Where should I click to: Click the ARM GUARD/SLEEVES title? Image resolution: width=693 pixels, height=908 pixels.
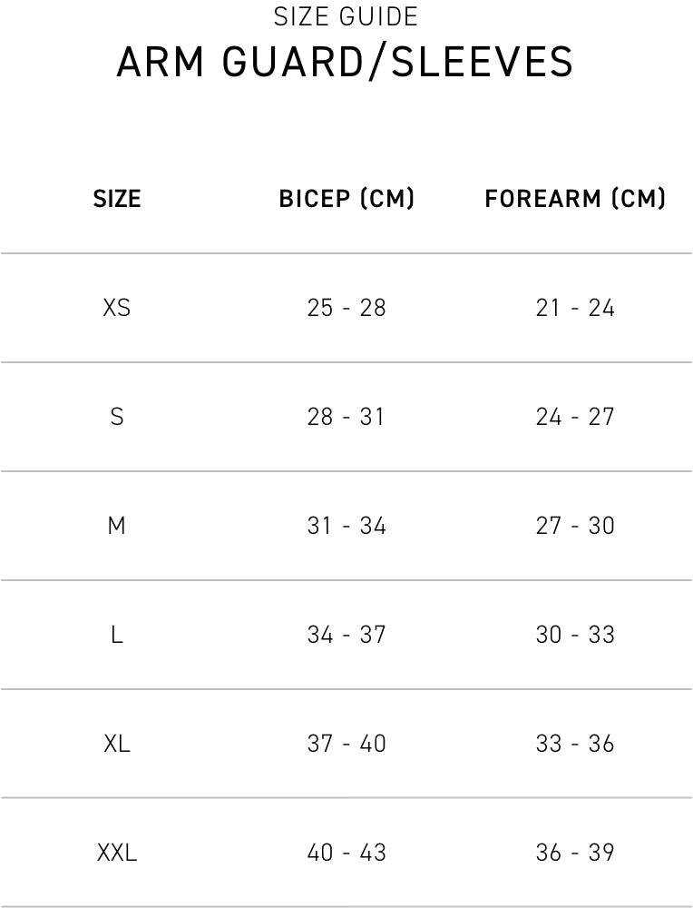(x=346, y=63)
